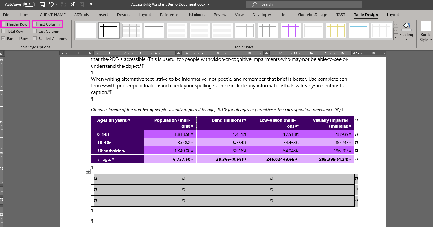The height and width of the screenshot is (227, 433).
Task: Apply the yellow-bordered grid table style
Action: click(x=336, y=31)
